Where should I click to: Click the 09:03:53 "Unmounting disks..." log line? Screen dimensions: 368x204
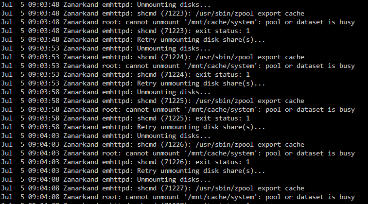coord(106,48)
